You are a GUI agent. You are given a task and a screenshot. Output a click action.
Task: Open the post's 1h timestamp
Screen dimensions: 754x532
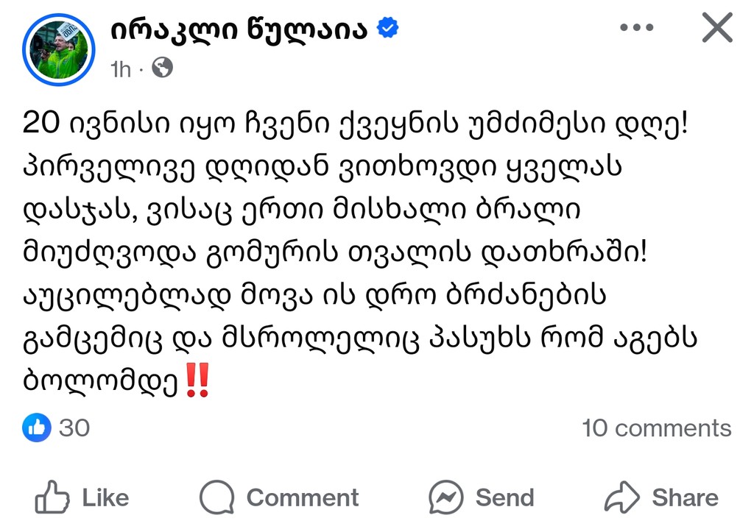[x=121, y=69]
